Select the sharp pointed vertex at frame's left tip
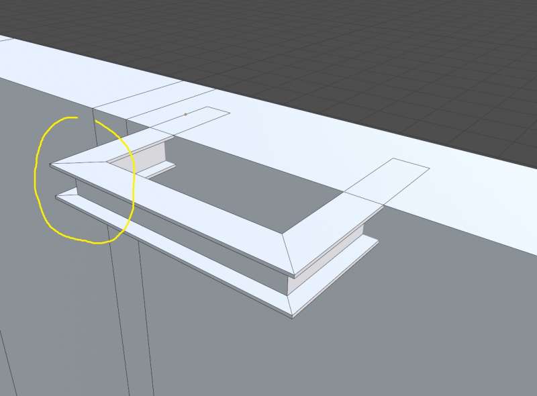The height and width of the screenshot is (396, 537). click(50, 164)
